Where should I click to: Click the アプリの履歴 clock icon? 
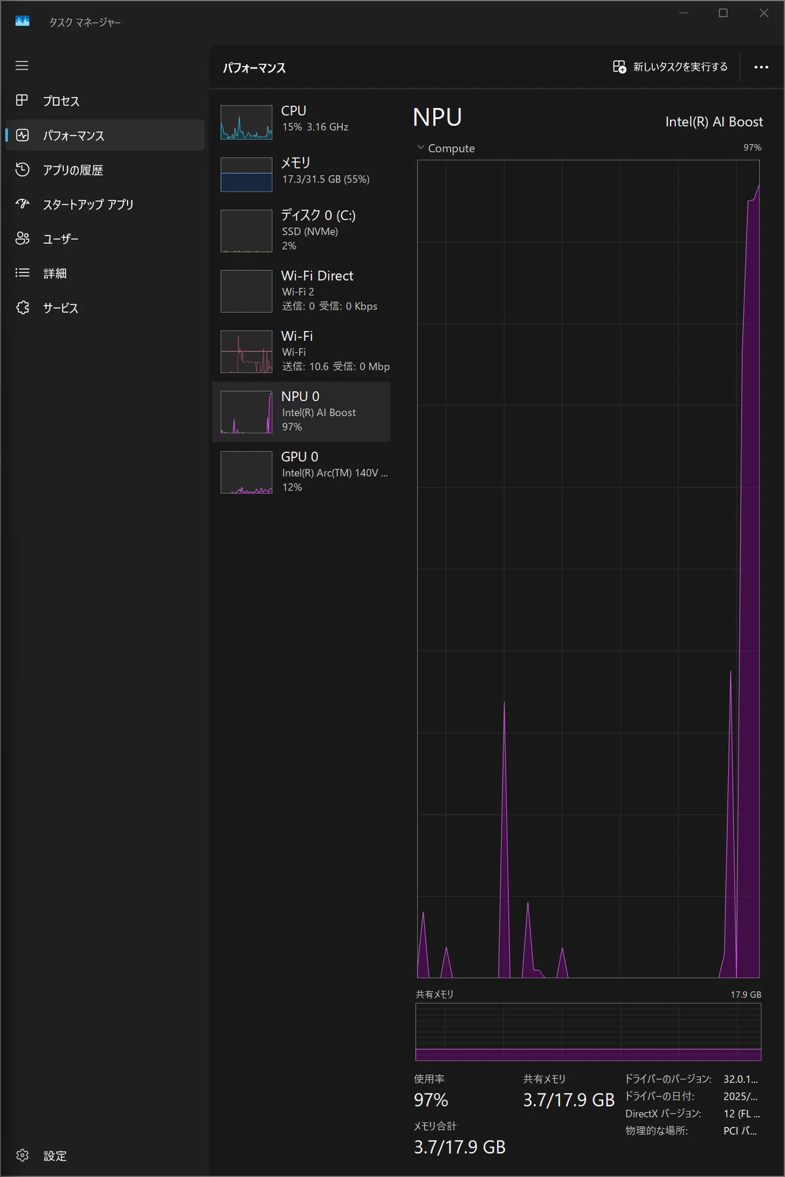[22, 169]
